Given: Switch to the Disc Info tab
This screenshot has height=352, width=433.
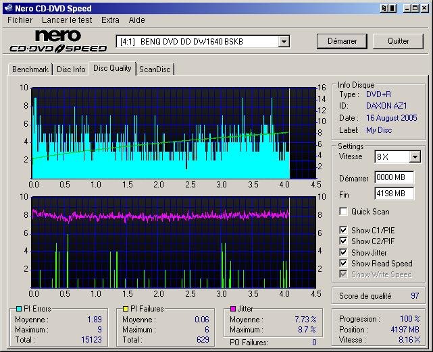Looking at the screenshot, I should (x=71, y=69).
